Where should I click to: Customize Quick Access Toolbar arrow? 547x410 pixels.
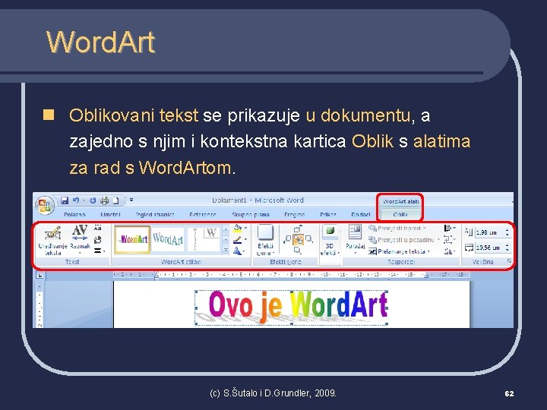coord(131,200)
